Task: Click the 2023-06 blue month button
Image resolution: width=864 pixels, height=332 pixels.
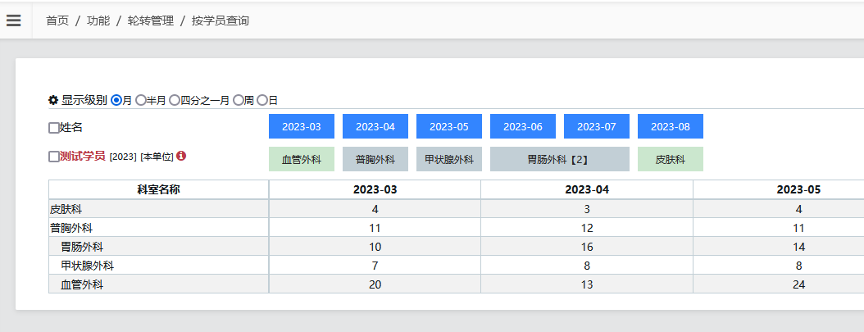Action: click(523, 126)
